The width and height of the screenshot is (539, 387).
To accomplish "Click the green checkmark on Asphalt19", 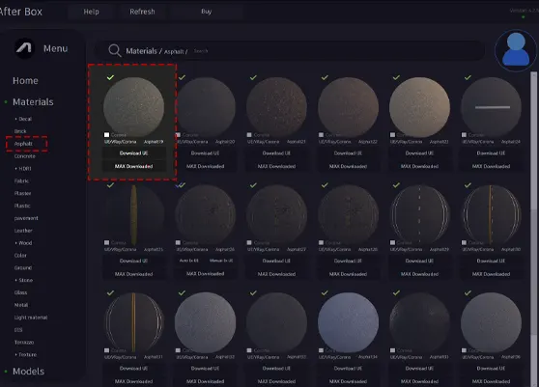I will [x=110, y=77].
